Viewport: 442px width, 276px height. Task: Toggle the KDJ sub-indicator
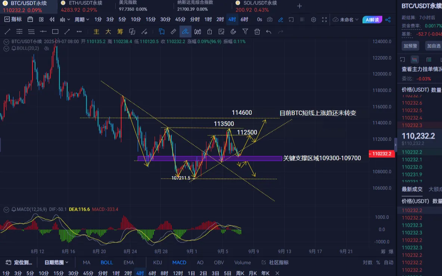(158, 263)
